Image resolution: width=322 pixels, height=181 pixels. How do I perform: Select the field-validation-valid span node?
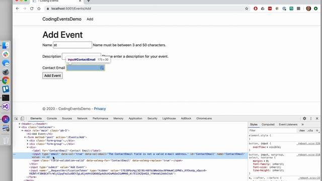click(107, 160)
